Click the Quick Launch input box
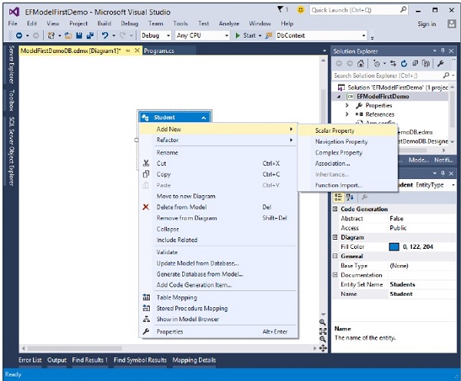Screen dimensions: 461x381 [x=354, y=10]
